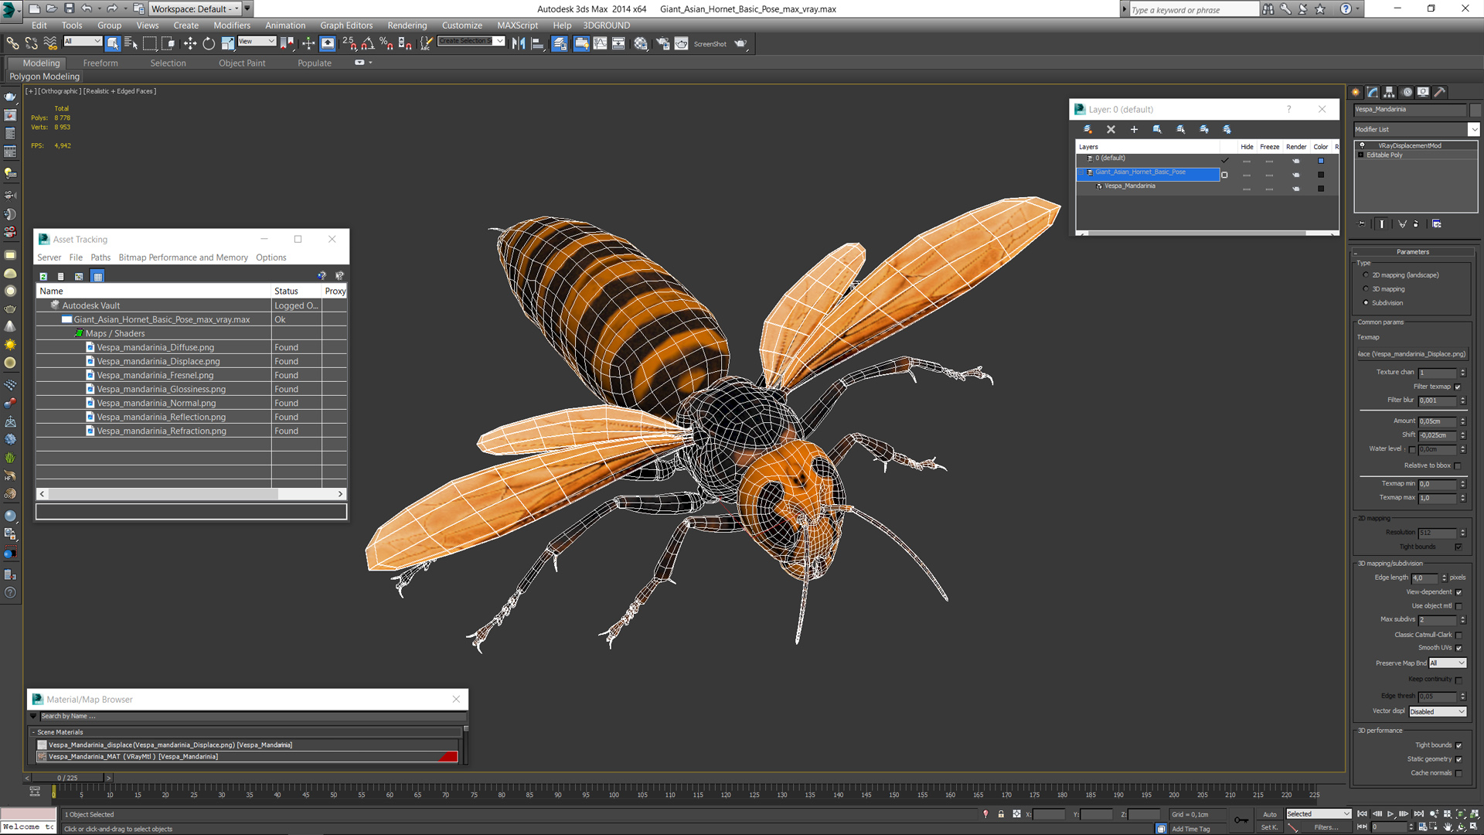The height and width of the screenshot is (835, 1484).
Task: Expand Editable Poly modifier plus box
Action: pyautogui.click(x=1361, y=155)
